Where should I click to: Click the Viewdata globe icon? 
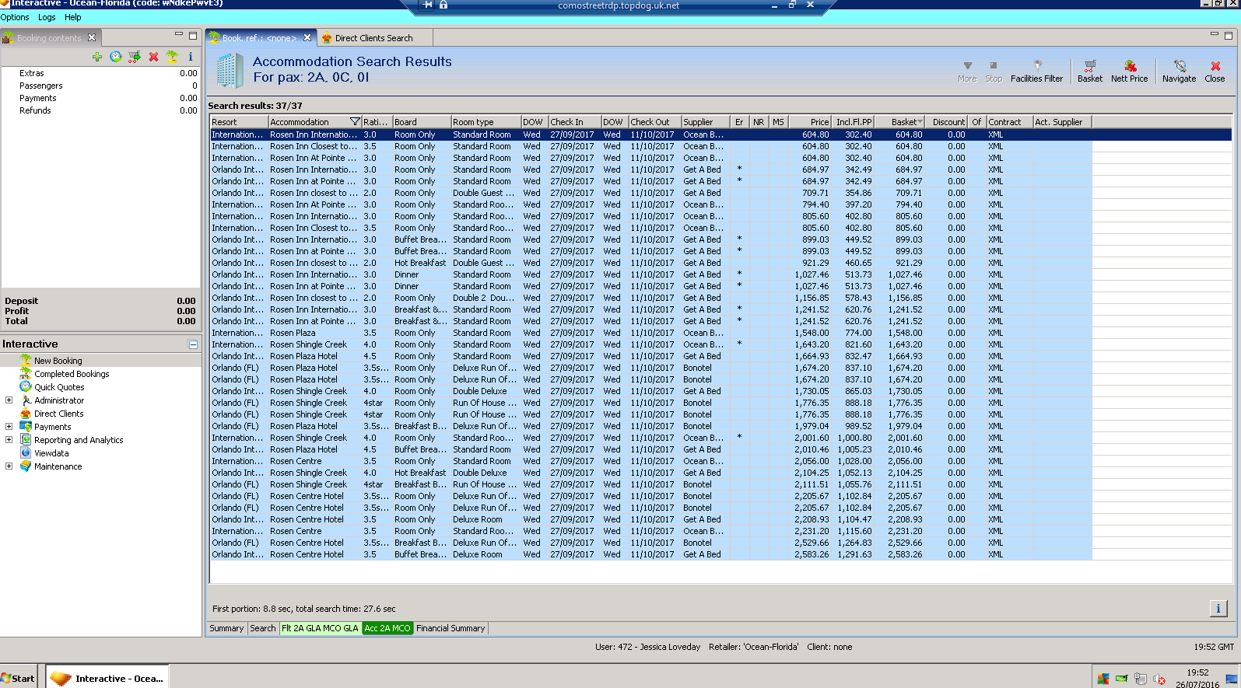pos(26,453)
